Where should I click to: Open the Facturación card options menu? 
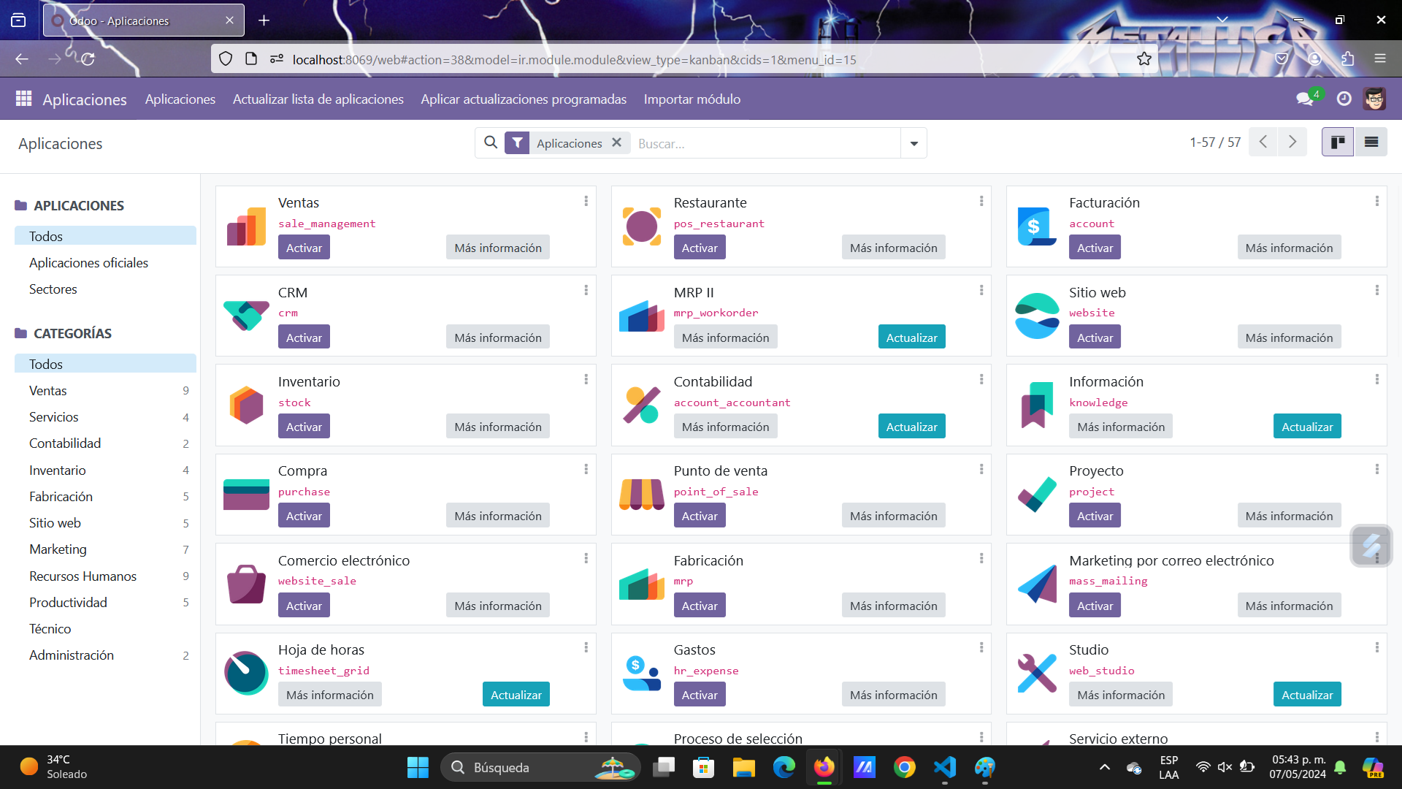tap(1377, 201)
